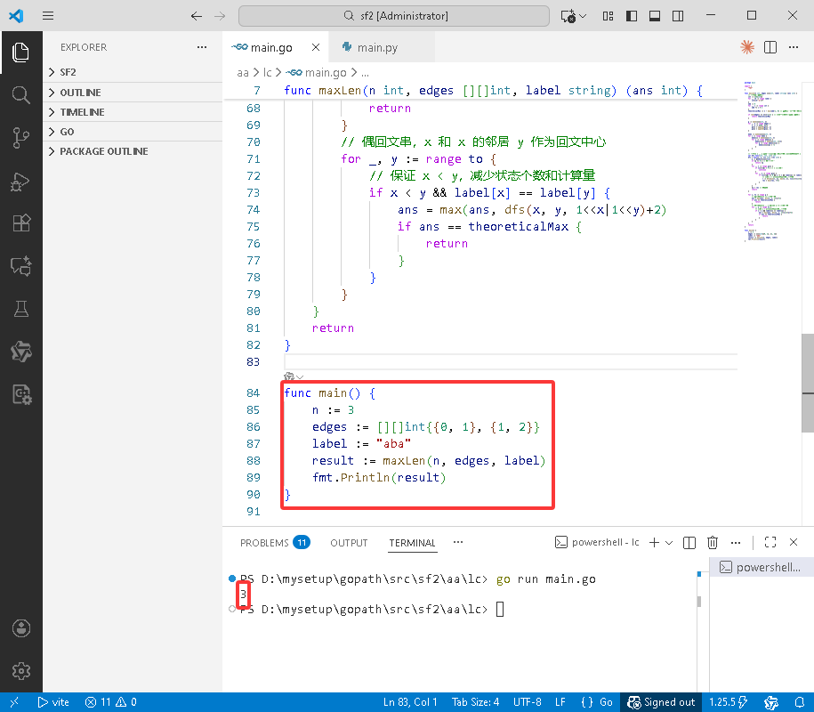The image size is (814, 712).
Task: Expand the GO section
Action: point(133,132)
